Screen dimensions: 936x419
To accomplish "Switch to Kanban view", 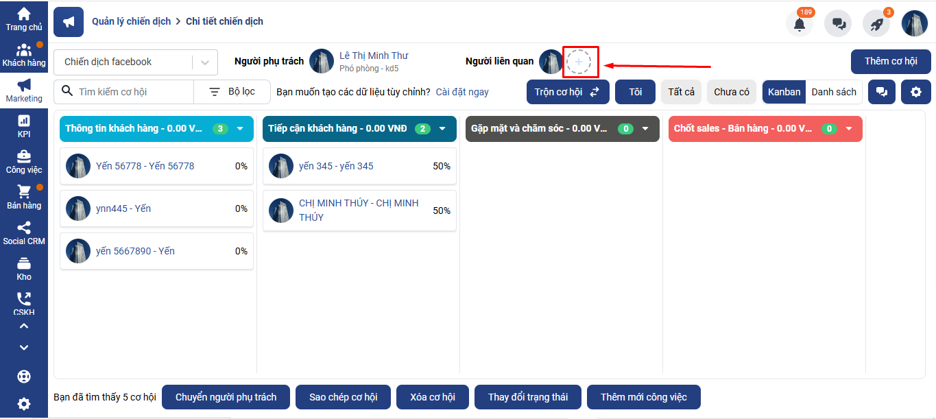I will pyautogui.click(x=784, y=92).
